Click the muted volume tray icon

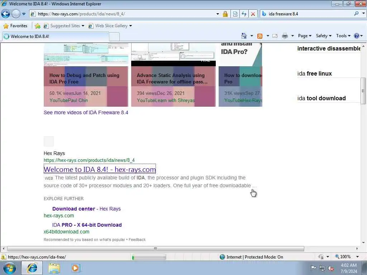point(331,269)
